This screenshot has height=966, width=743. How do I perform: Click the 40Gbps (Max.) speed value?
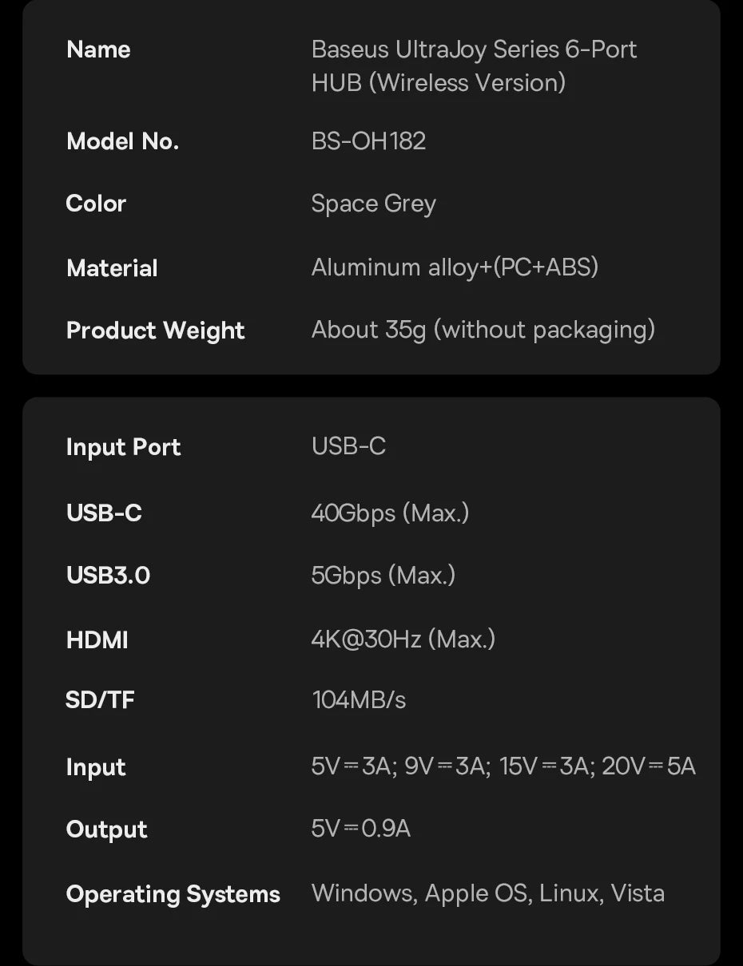[390, 513]
